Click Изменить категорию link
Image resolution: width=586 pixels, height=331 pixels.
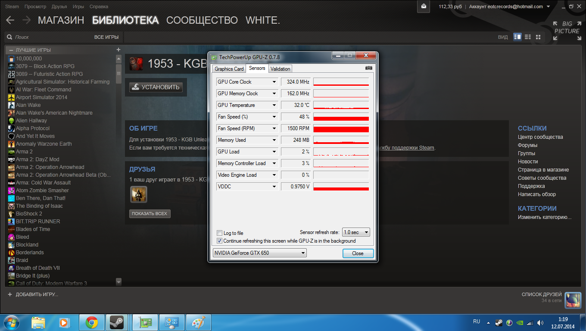click(x=545, y=217)
